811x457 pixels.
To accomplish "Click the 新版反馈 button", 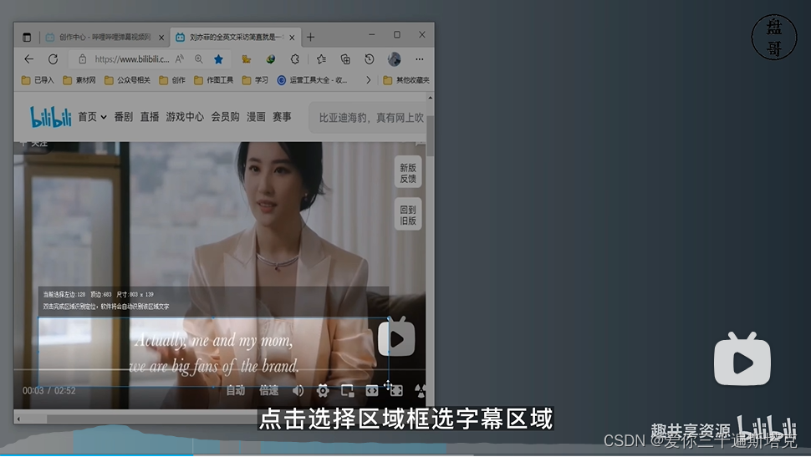I will [408, 173].
